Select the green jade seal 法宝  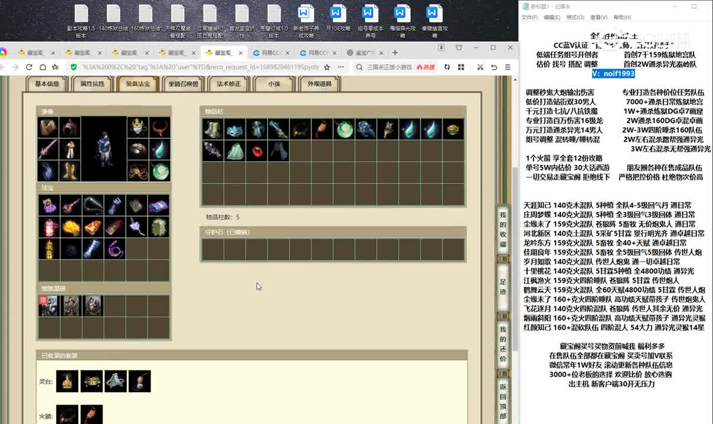pos(159,227)
